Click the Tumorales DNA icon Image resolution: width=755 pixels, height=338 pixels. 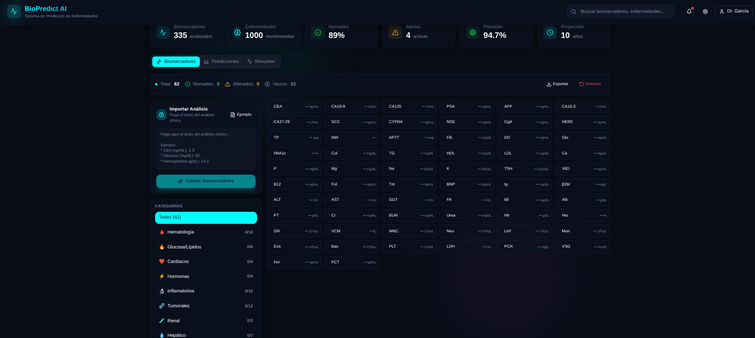coord(162,306)
